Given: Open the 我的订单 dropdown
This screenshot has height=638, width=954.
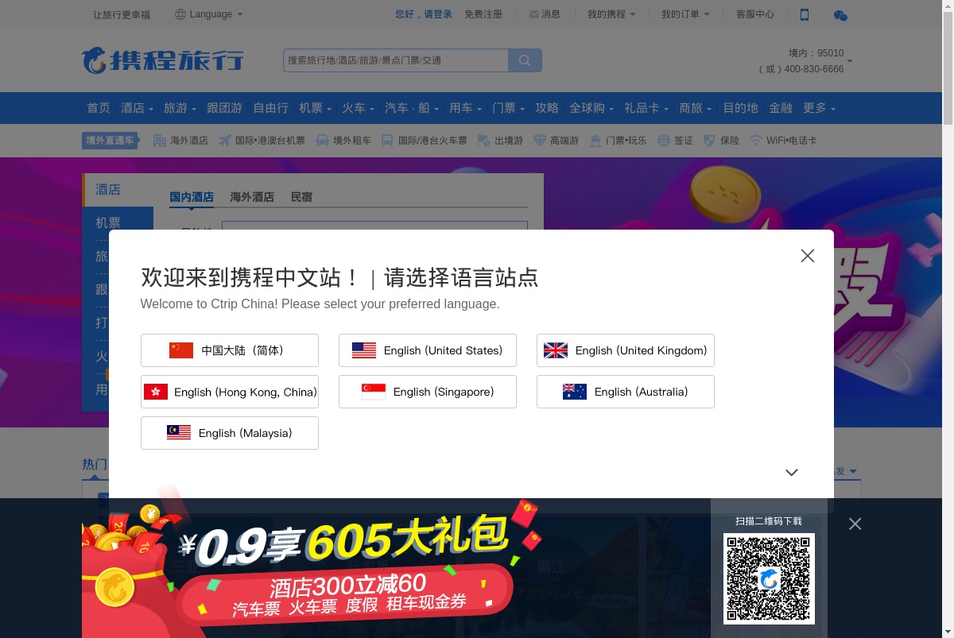Looking at the screenshot, I should tap(685, 14).
